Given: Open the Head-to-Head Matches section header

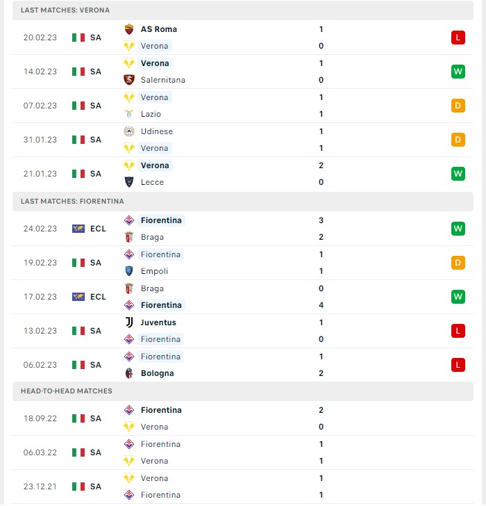Looking at the screenshot, I should coord(243,391).
